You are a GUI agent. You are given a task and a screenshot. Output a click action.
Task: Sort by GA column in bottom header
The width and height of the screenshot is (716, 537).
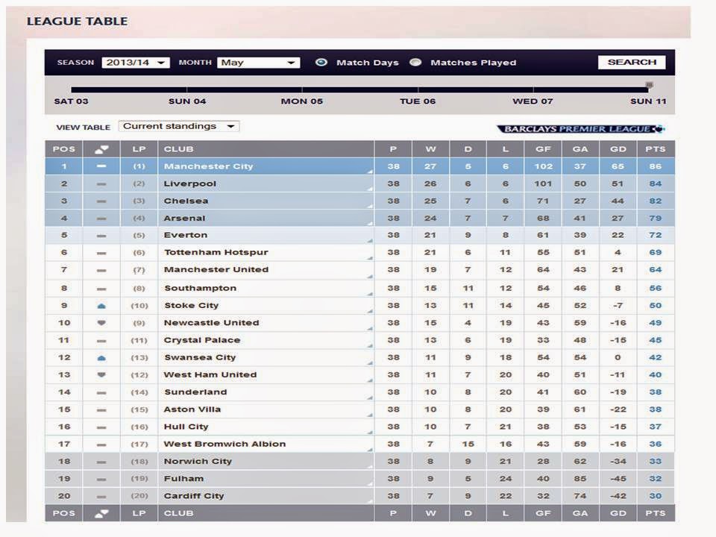tap(580, 513)
